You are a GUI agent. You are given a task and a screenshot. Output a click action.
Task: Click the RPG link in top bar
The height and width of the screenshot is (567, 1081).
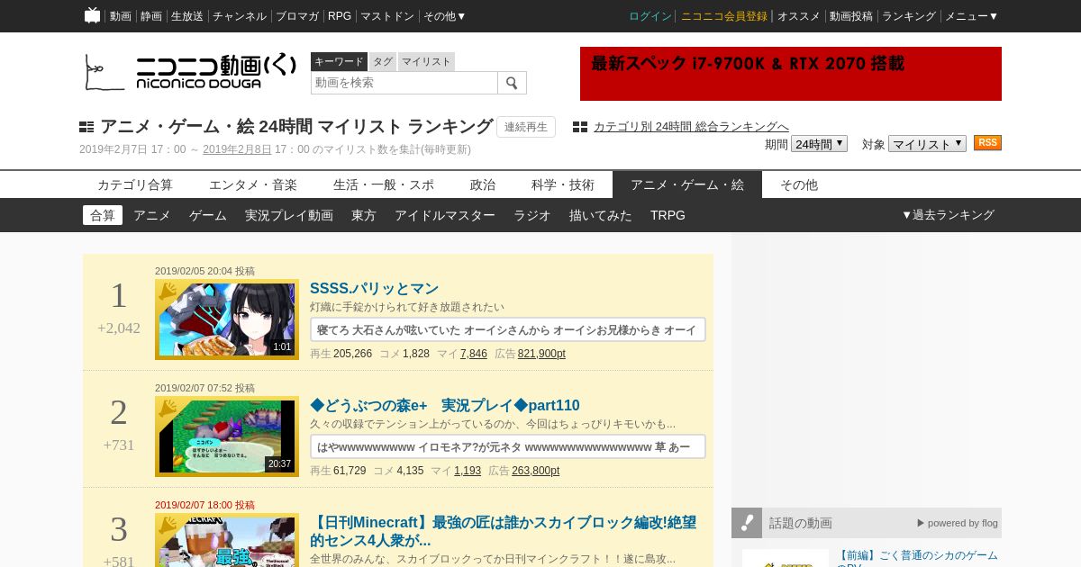pyautogui.click(x=340, y=16)
